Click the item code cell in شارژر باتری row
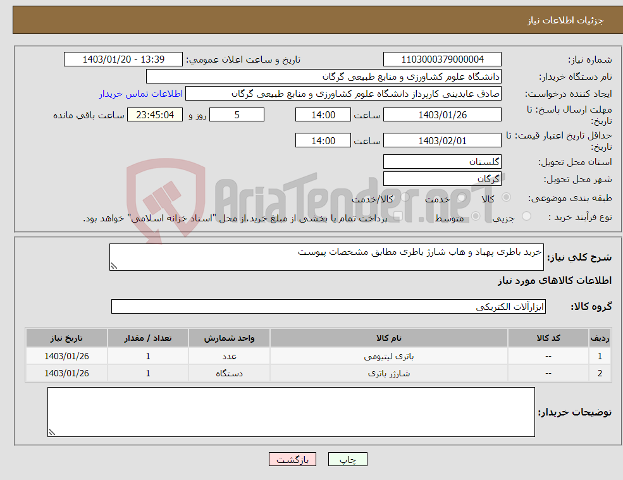The image size is (623, 480). [x=548, y=374]
